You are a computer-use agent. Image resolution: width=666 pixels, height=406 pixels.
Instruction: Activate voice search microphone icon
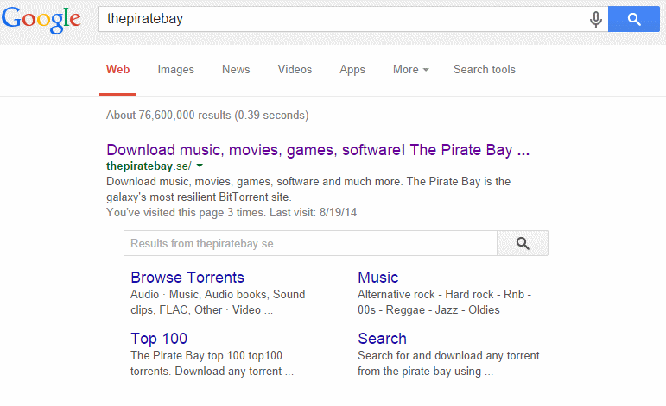(596, 19)
